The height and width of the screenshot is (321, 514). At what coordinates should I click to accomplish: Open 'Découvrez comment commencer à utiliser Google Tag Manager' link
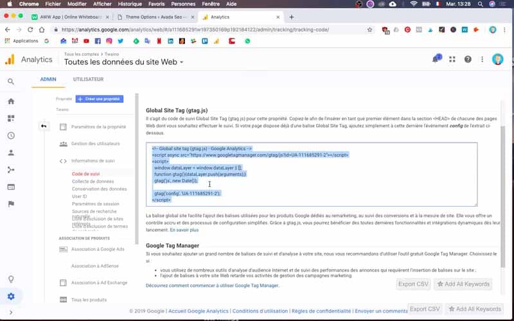point(212,286)
